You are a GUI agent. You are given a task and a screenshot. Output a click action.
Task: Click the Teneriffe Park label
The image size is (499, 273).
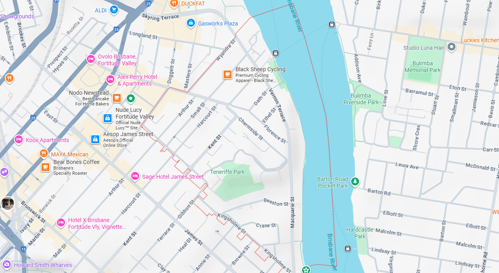[227, 172]
